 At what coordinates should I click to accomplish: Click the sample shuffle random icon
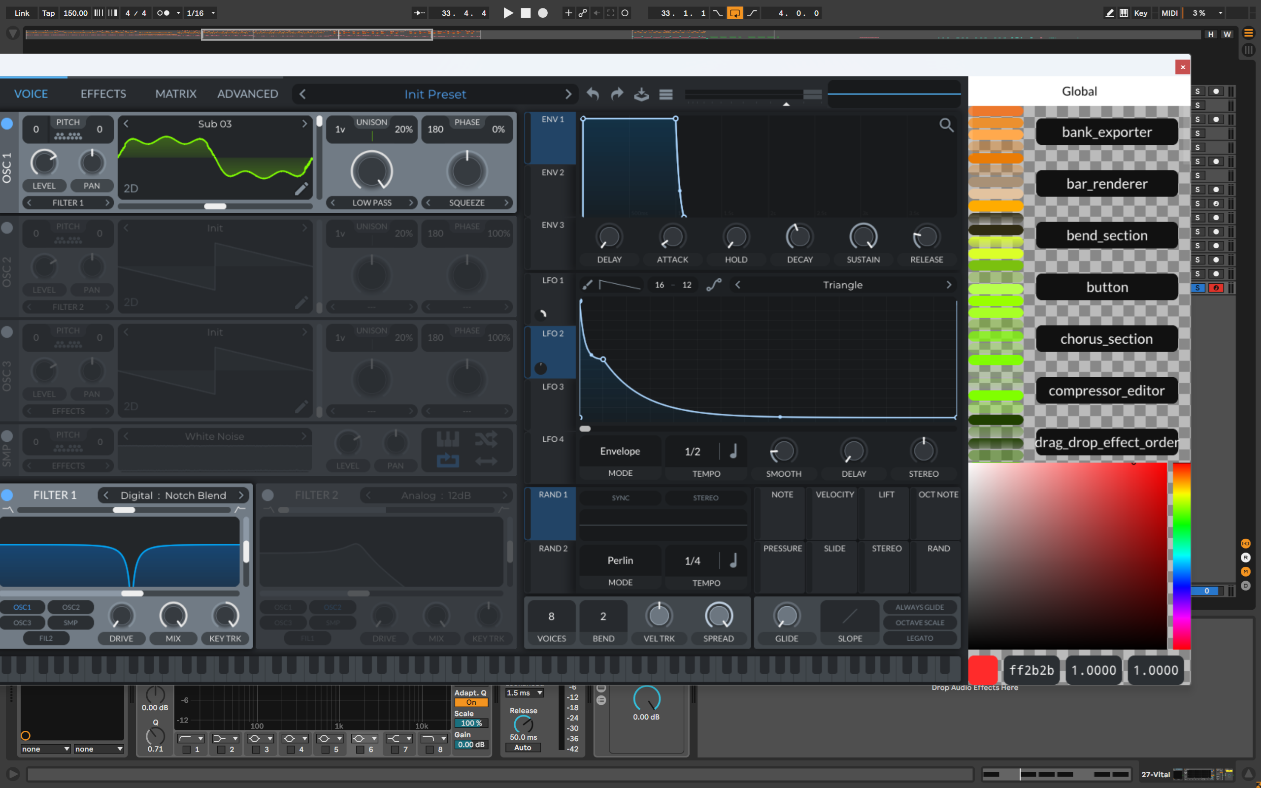coord(486,439)
